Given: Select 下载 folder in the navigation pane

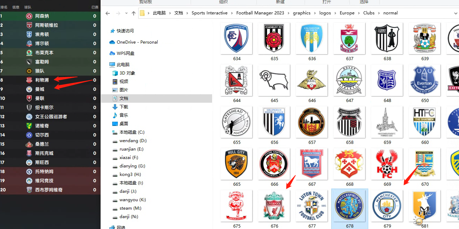Looking at the screenshot, I should coord(124,107).
